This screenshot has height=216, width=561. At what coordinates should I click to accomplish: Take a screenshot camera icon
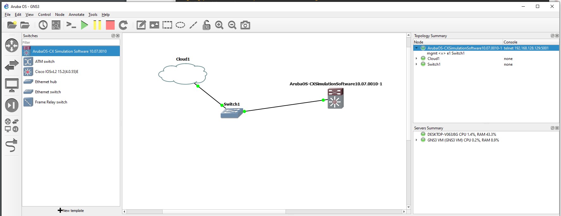pyautogui.click(x=245, y=25)
